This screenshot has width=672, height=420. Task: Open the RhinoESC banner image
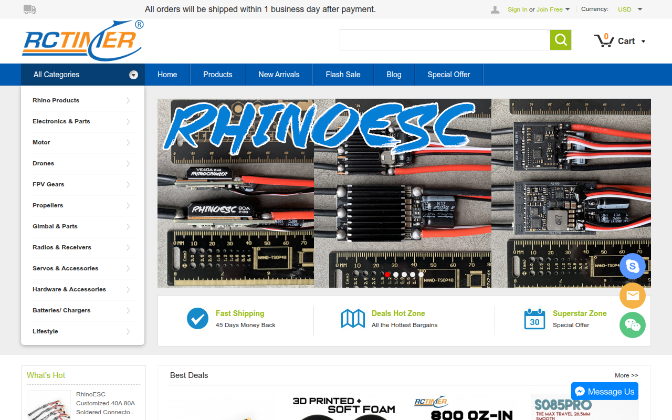(x=404, y=193)
